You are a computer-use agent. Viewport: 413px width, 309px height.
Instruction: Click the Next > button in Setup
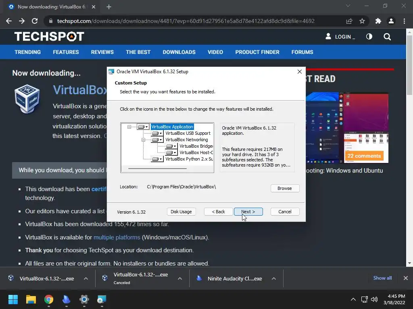point(248,212)
